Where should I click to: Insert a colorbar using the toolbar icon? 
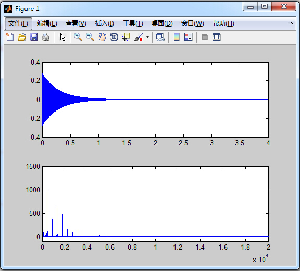coord(177,37)
